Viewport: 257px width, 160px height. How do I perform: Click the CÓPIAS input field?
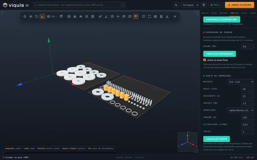pyautogui.click(x=247, y=132)
